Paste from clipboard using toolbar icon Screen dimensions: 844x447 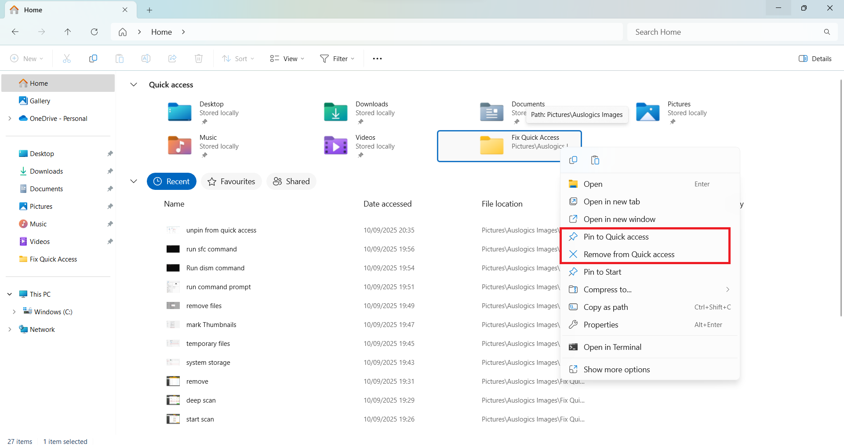coord(119,58)
